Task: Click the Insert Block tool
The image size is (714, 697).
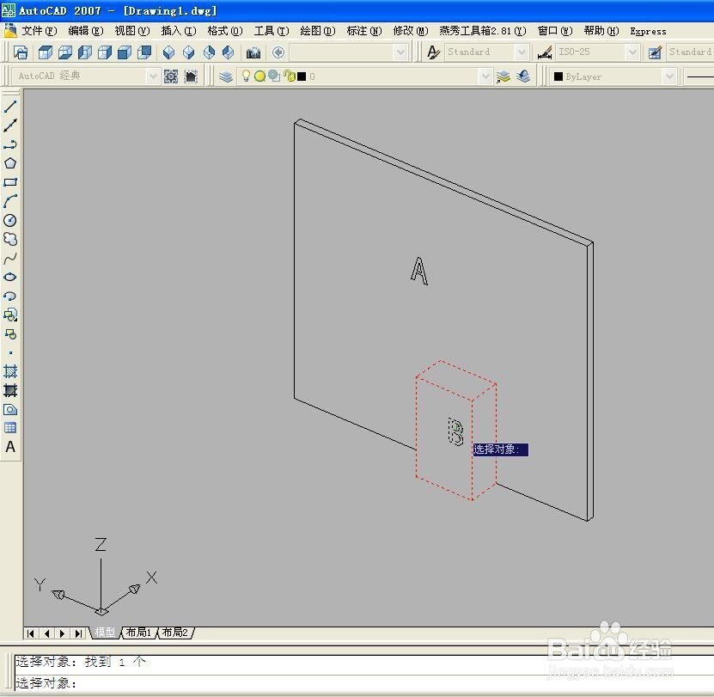Action: [x=10, y=315]
